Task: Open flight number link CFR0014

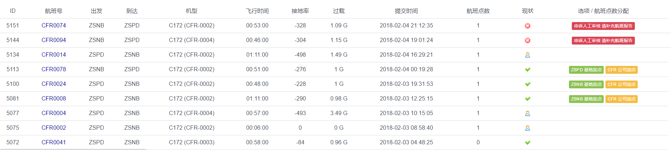Action: coord(54,55)
